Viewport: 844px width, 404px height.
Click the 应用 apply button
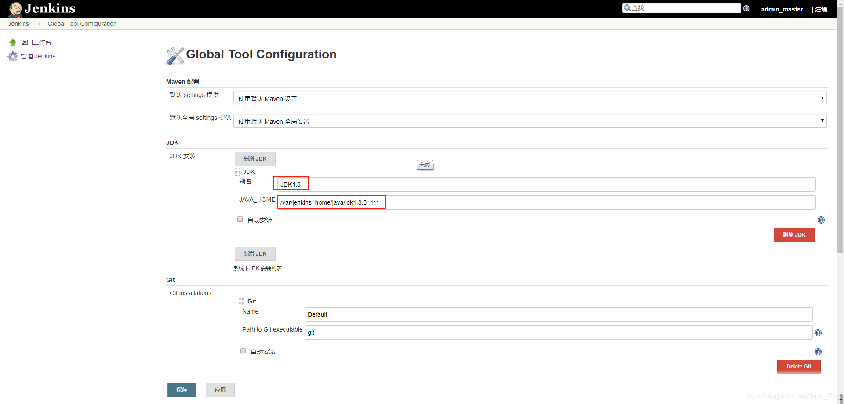click(220, 390)
